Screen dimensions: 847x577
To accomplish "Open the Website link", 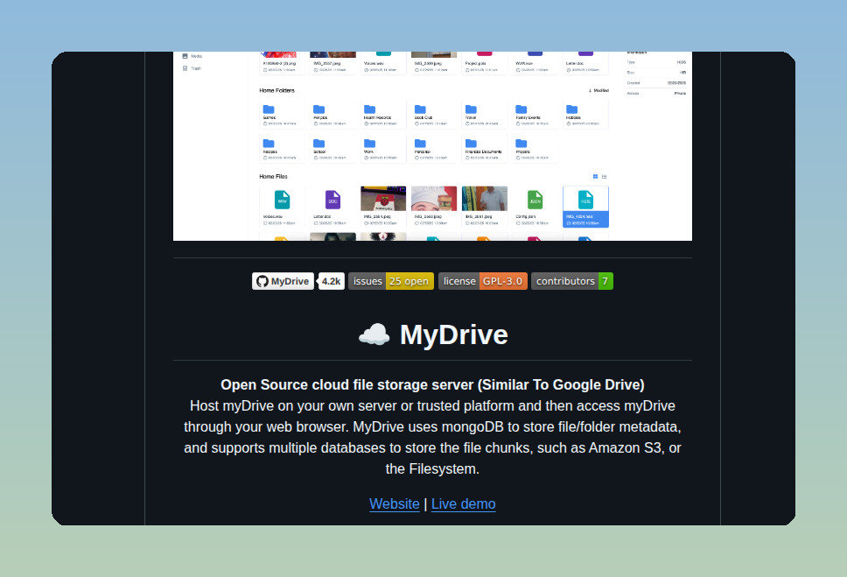I will [395, 504].
